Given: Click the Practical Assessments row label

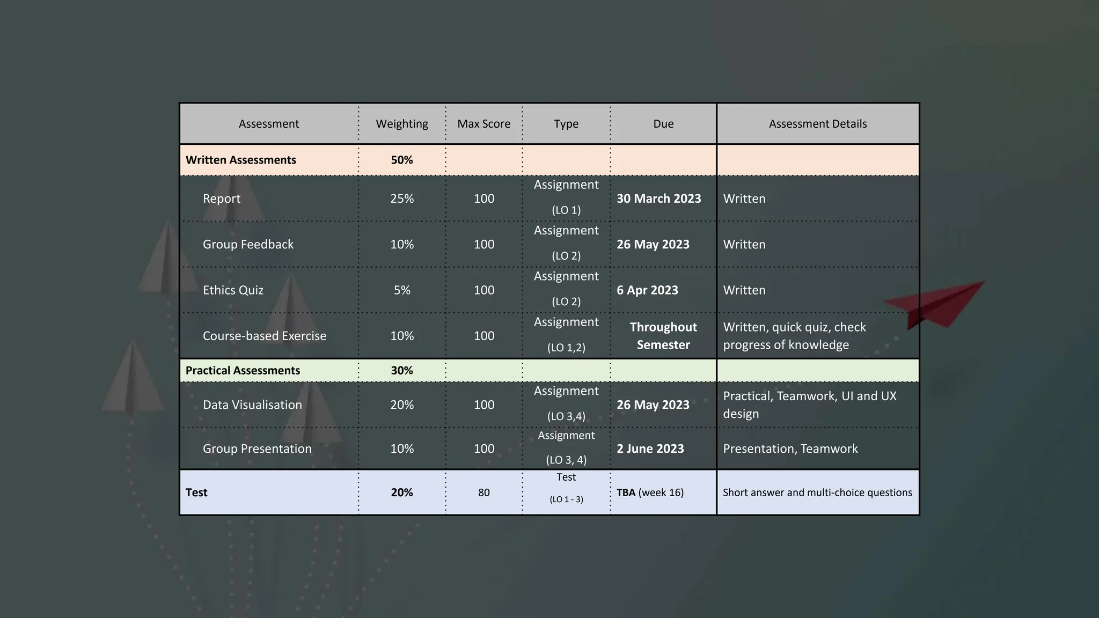Looking at the screenshot, I should pyautogui.click(x=243, y=371).
